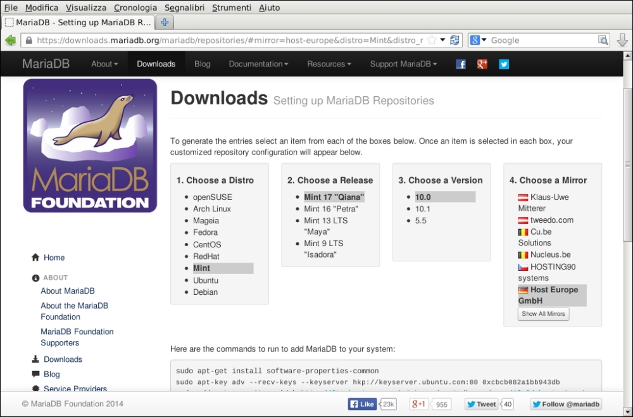
Task: Reload the page using the refresh icon
Action: [454, 40]
